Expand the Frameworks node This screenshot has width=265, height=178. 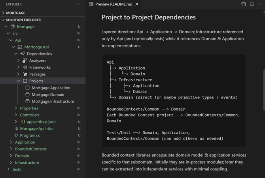point(18,67)
